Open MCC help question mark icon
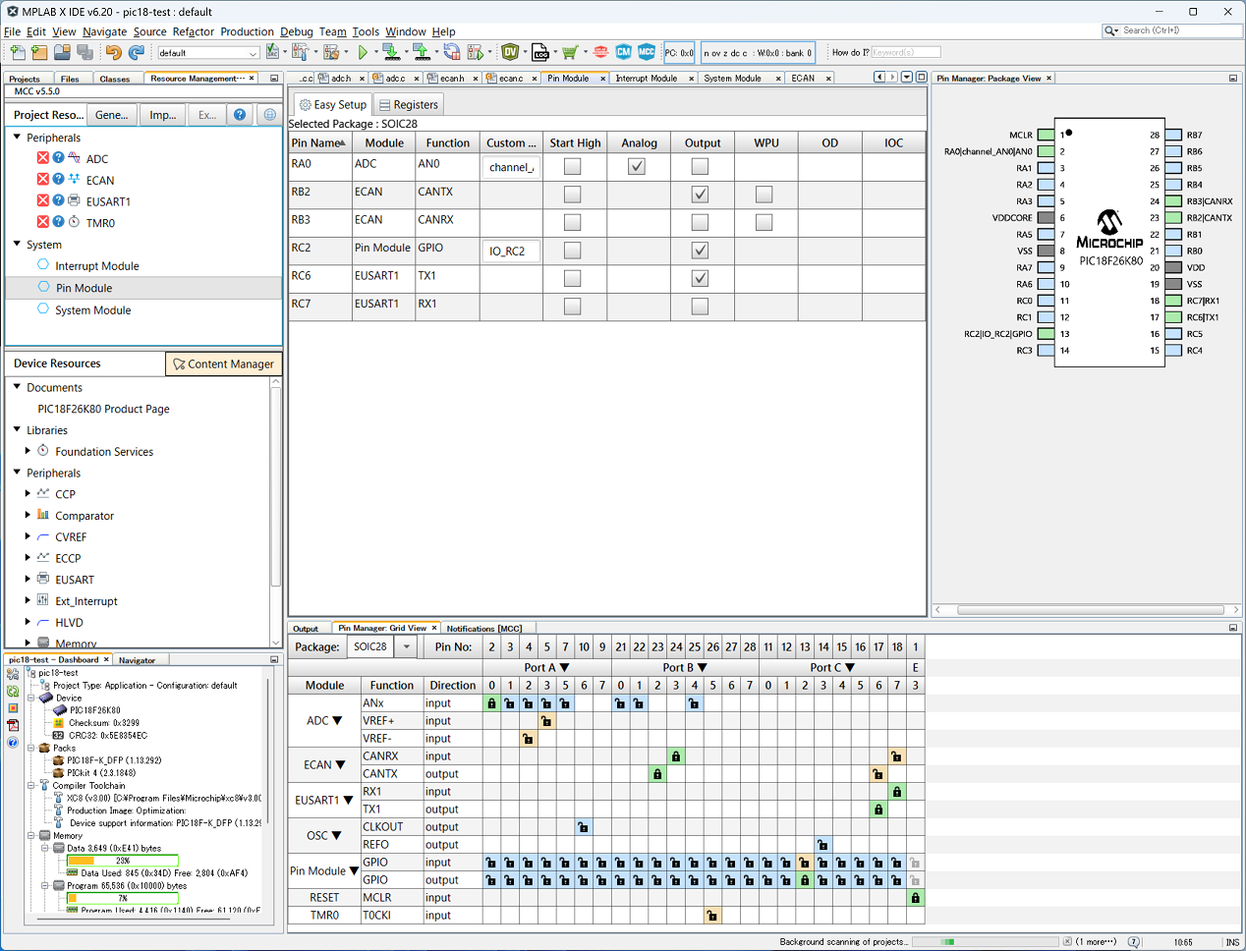Viewport: 1246px width, 951px height. (240, 115)
